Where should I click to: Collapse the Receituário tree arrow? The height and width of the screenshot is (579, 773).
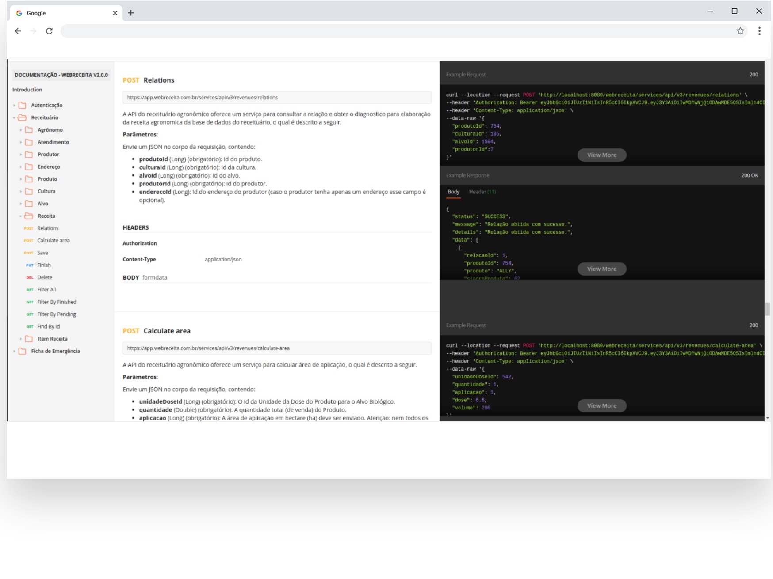14,118
